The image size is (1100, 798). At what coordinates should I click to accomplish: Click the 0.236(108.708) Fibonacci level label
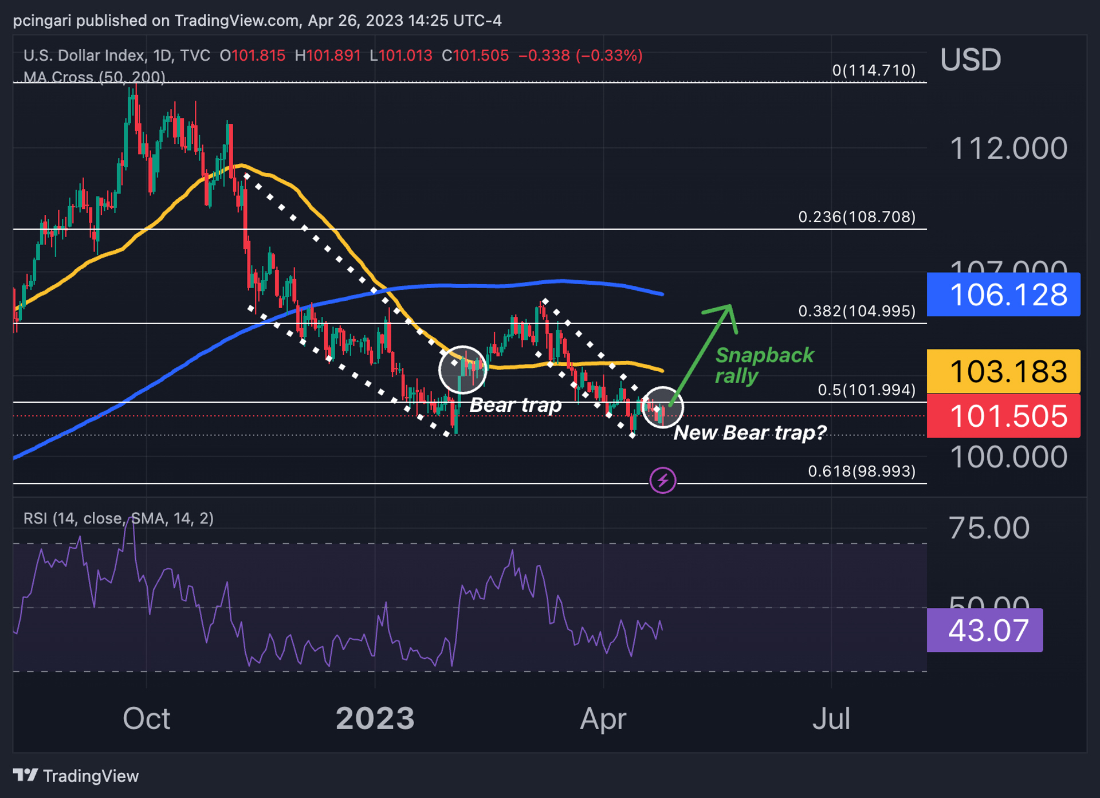[857, 217]
